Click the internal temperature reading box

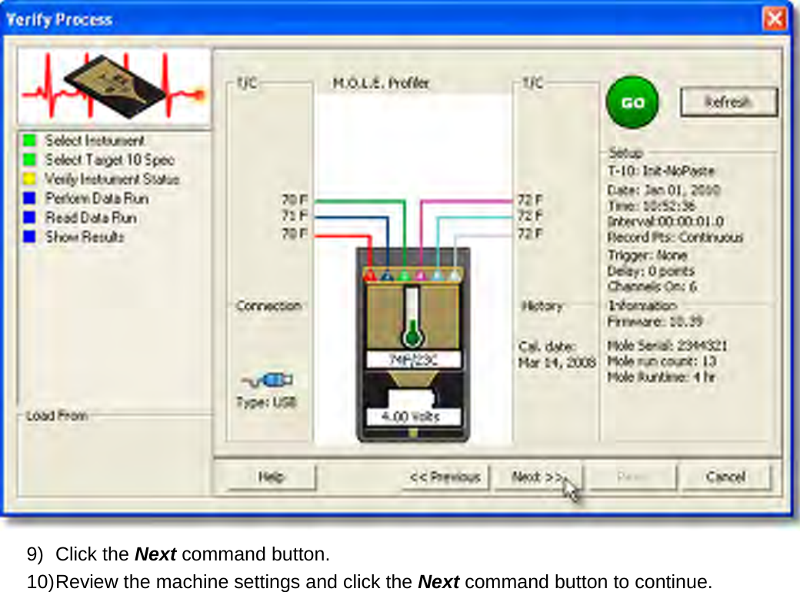(413, 360)
